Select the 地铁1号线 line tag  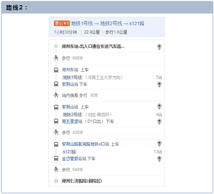tap(72, 77)
